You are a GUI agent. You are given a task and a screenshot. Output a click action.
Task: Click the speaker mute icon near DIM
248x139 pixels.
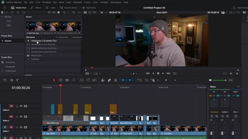210,80
